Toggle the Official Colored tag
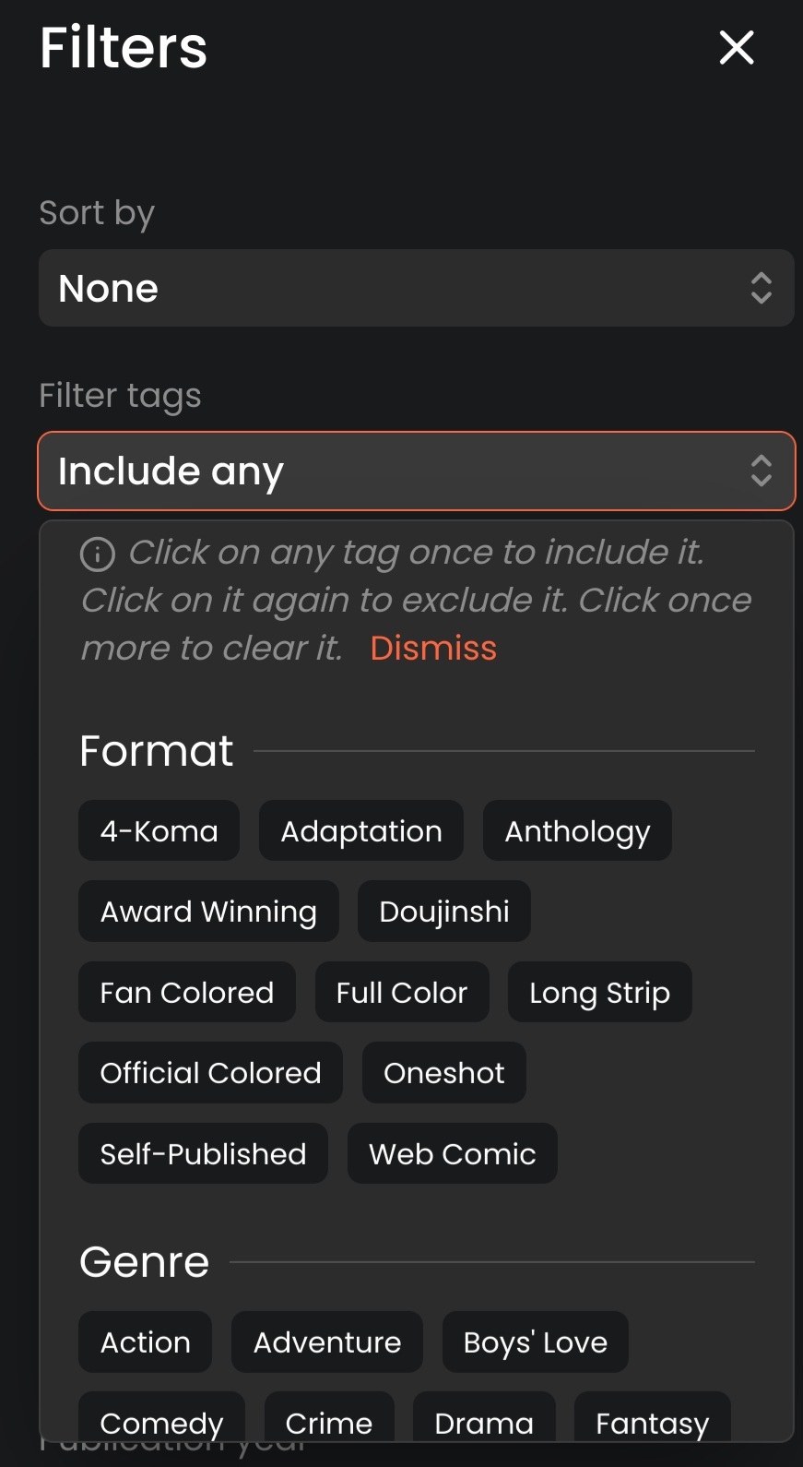Screen dimensions: 803x1467 pos(210,1073)
